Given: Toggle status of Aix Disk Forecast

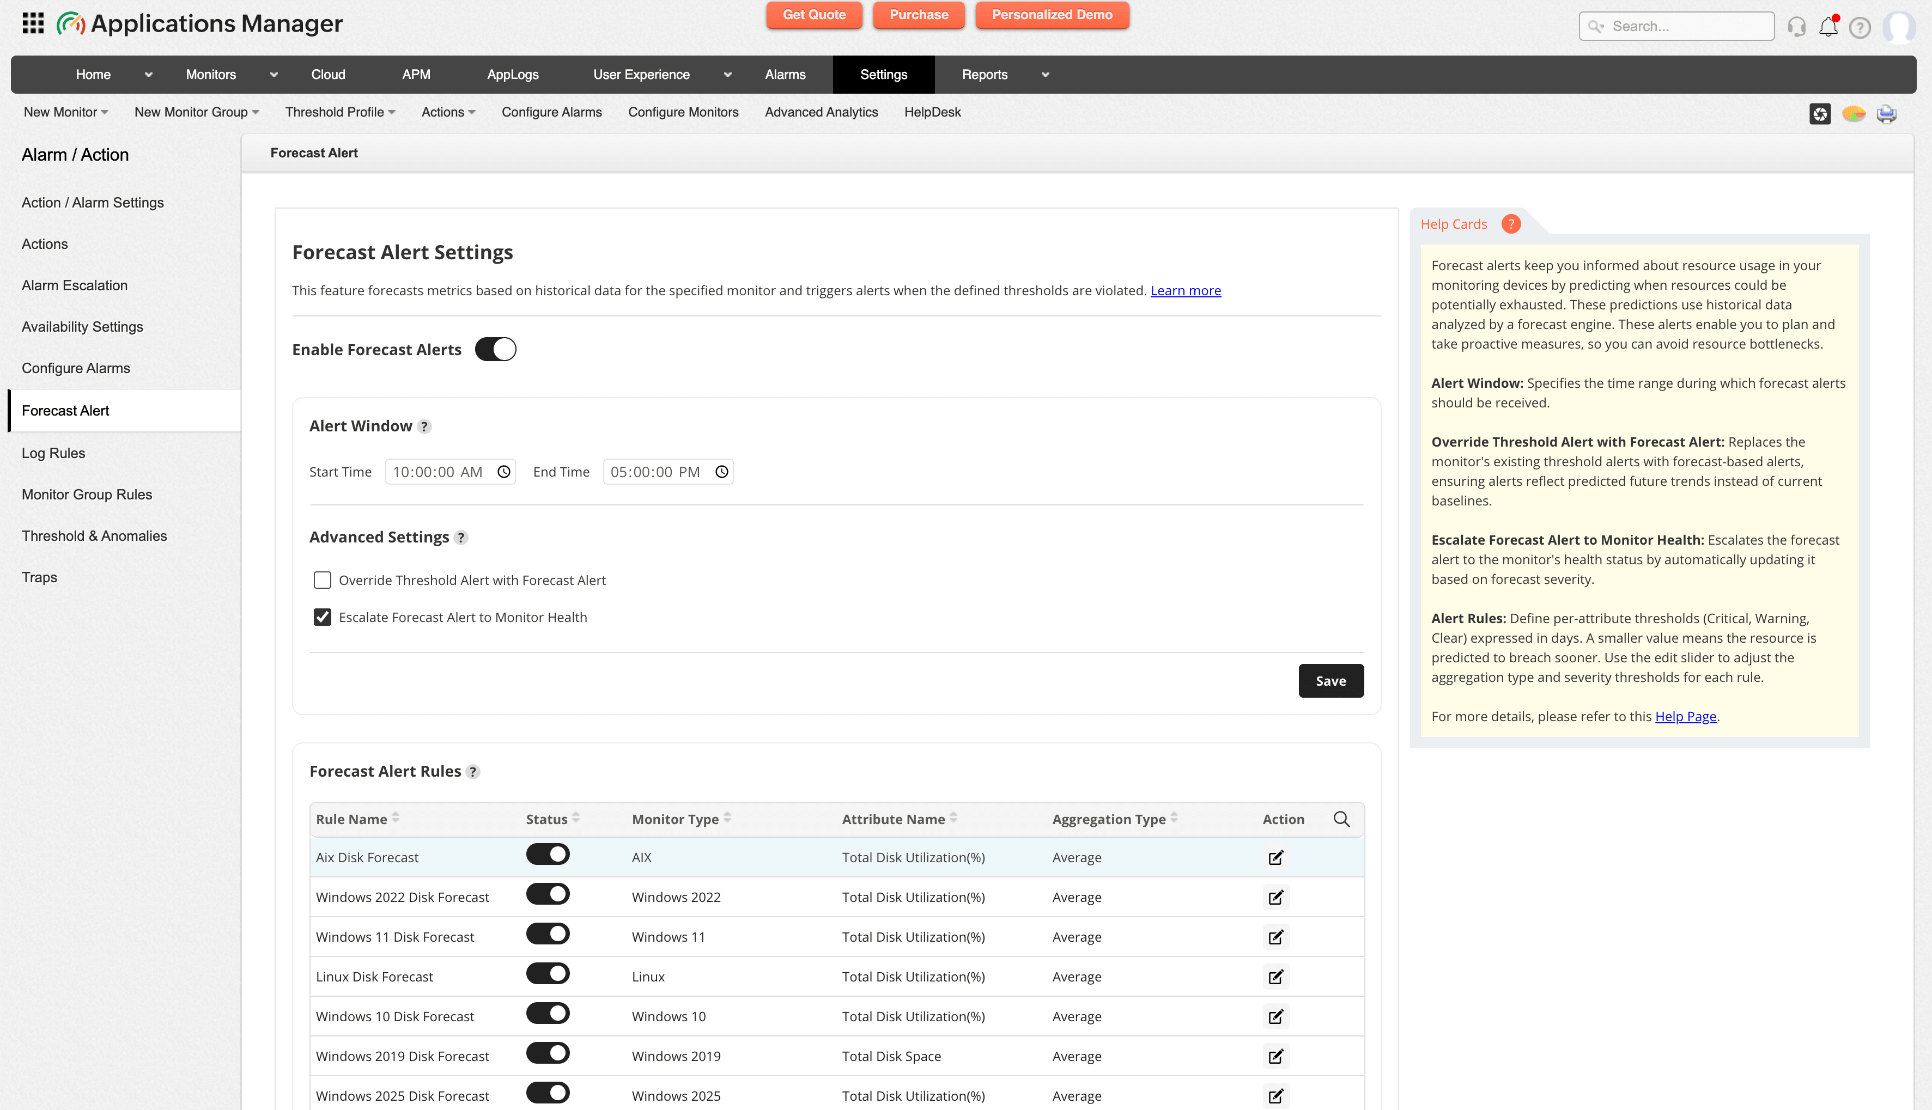Looking at the screenshot, I should (548, 855).
